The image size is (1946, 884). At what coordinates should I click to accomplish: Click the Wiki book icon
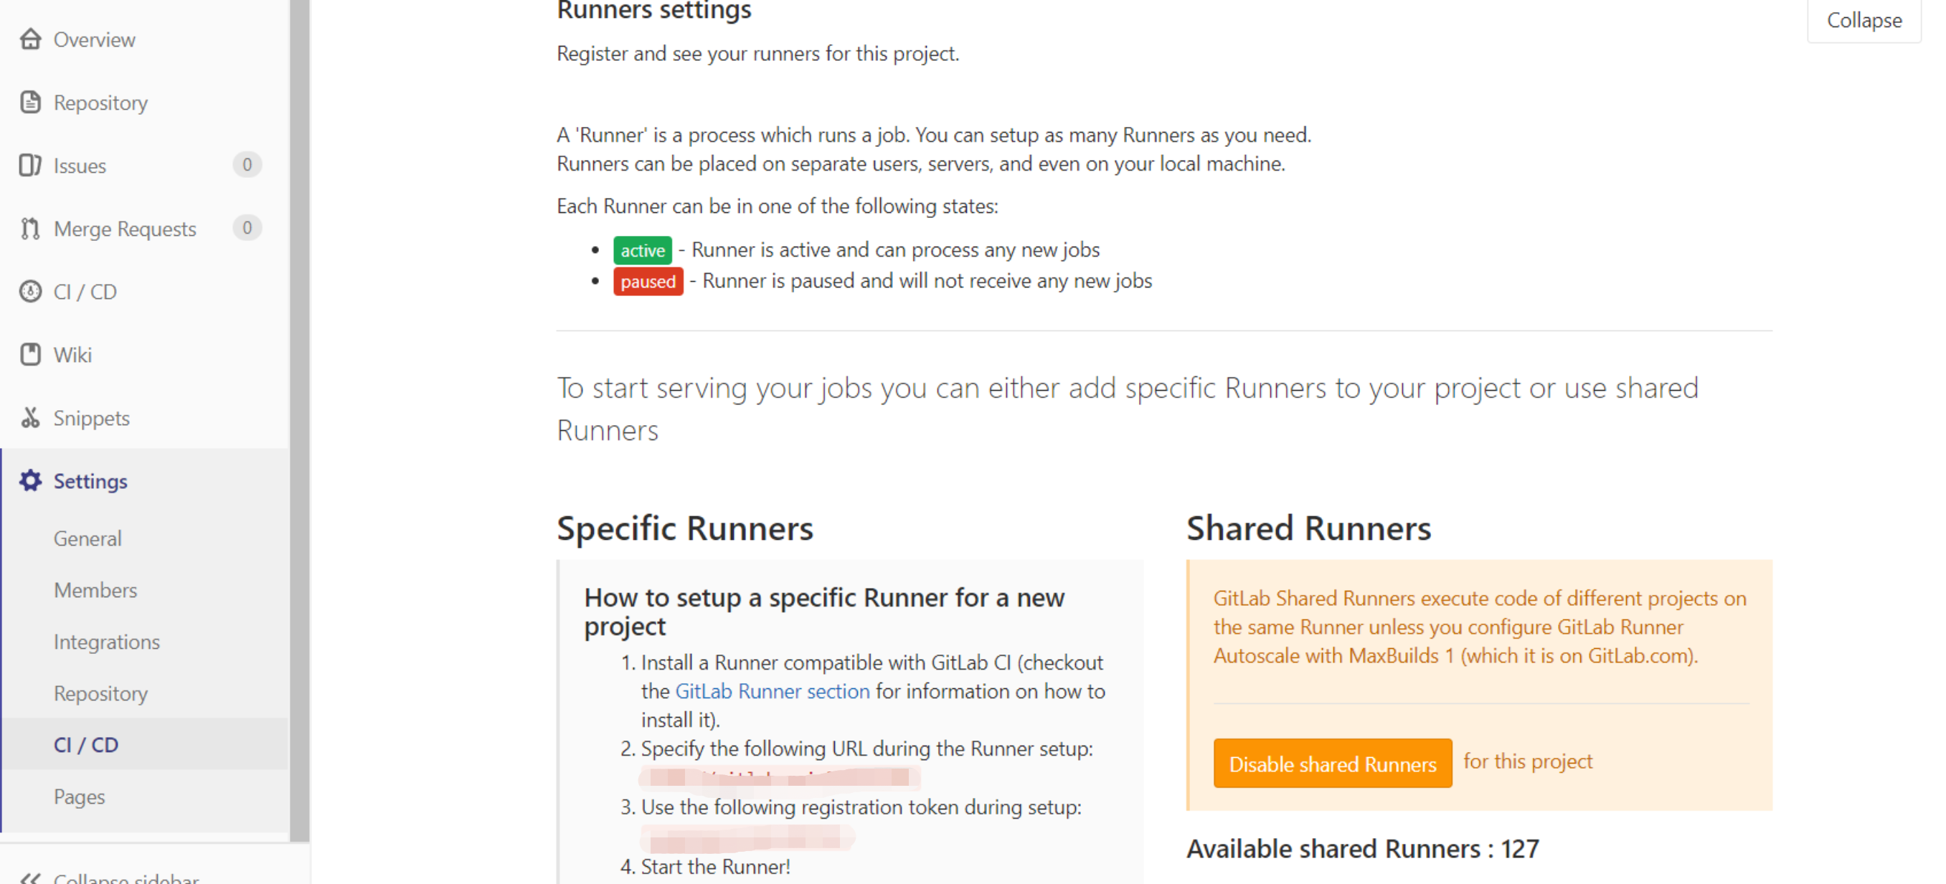(x=30, y=354)
